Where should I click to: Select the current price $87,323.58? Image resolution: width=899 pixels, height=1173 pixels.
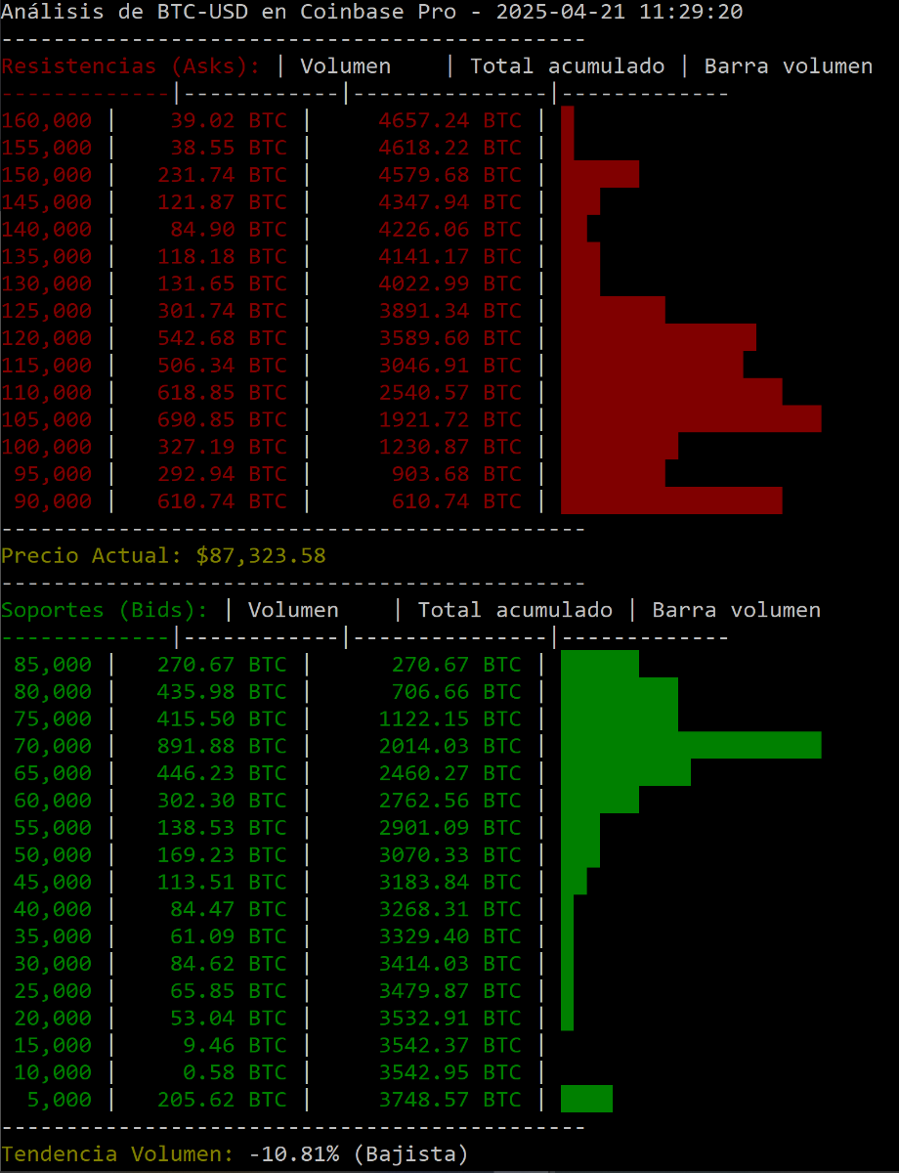point(260,555)
